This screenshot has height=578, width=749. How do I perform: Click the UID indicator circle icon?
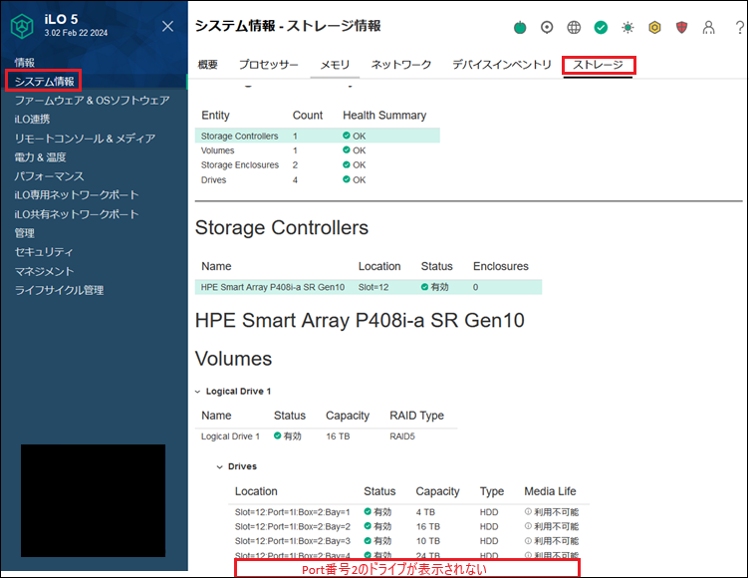click(x=547, y=28)
